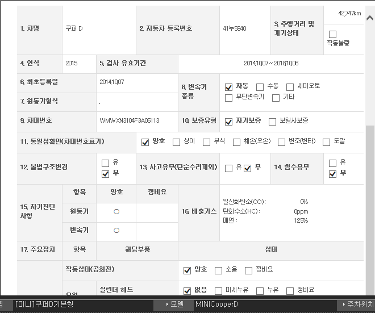The image size is (375, 313).
Task: Select 양호 circle for 원동기
Action: tap(116, 211)
